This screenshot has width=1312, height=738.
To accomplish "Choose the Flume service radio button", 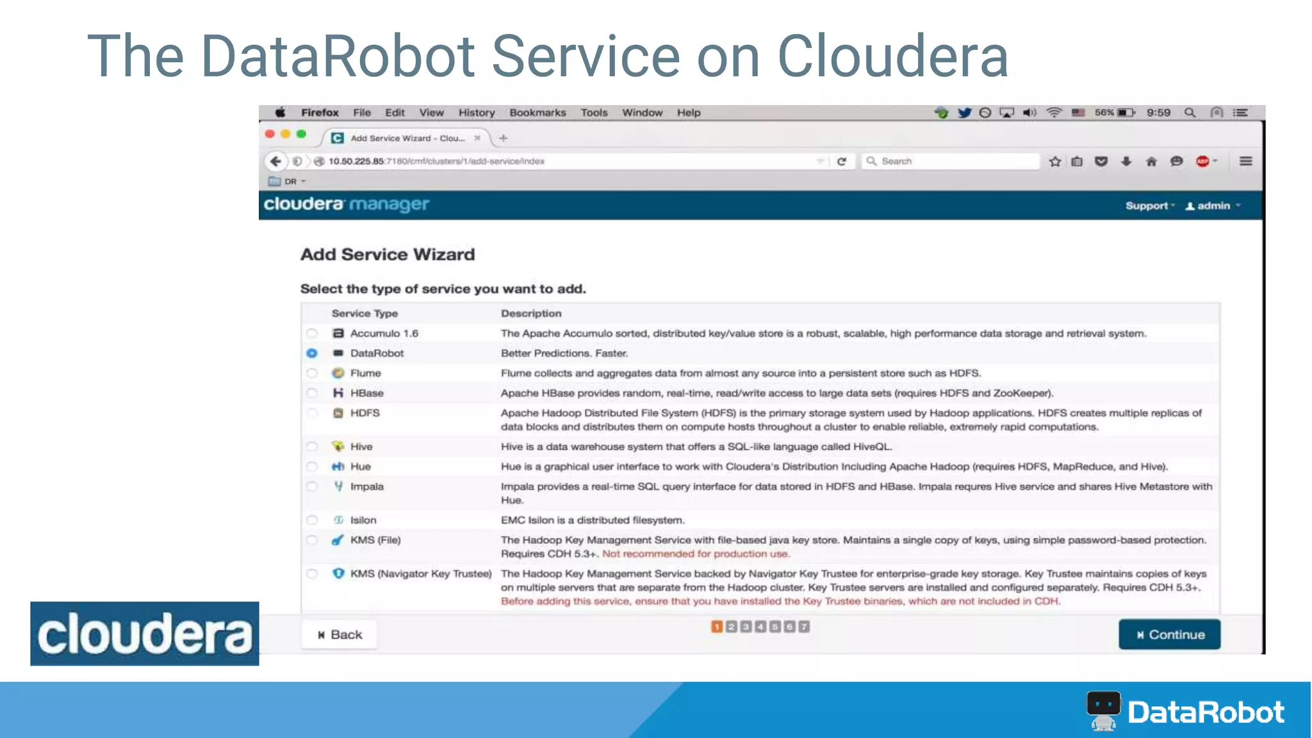I will 311,373.
